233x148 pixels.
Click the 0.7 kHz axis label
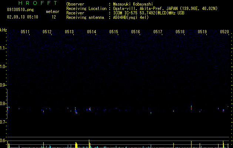[3, 122]
